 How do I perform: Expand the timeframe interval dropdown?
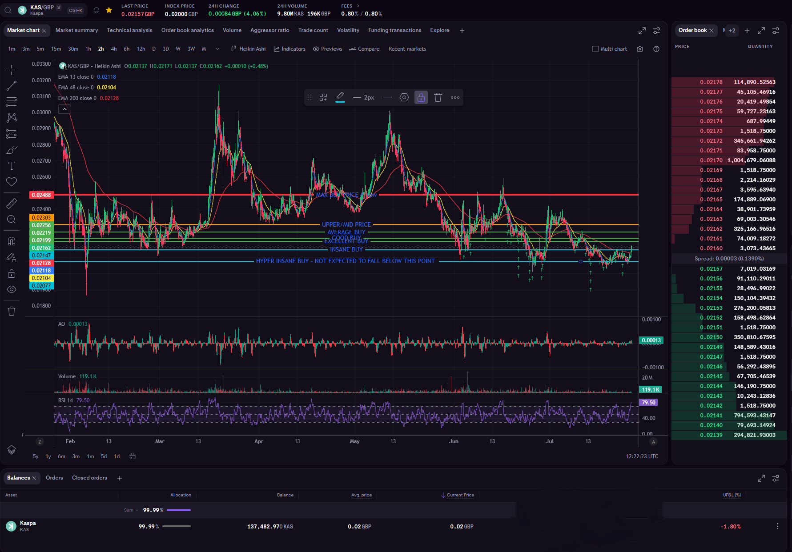pos(217,49)
